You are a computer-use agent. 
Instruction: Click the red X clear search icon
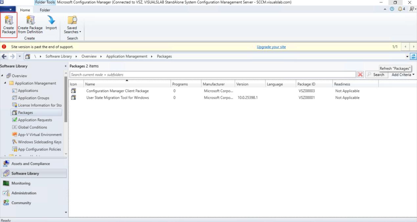pos(360,75)
